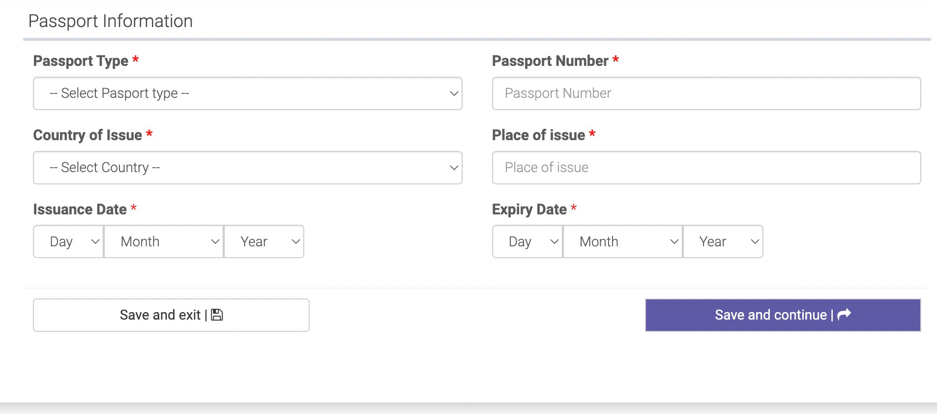Focus the Place of issue text field

(x=706, y=168)
